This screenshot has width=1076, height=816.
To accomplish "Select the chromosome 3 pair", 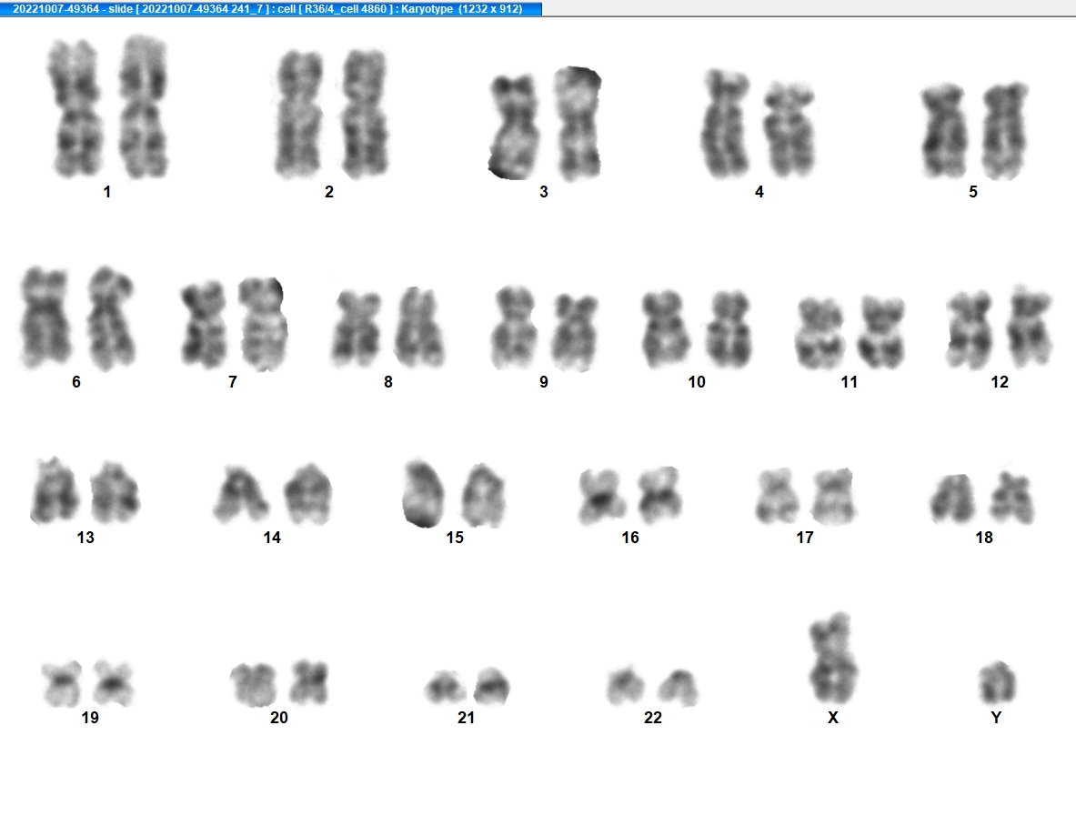I will coord(545,124).
